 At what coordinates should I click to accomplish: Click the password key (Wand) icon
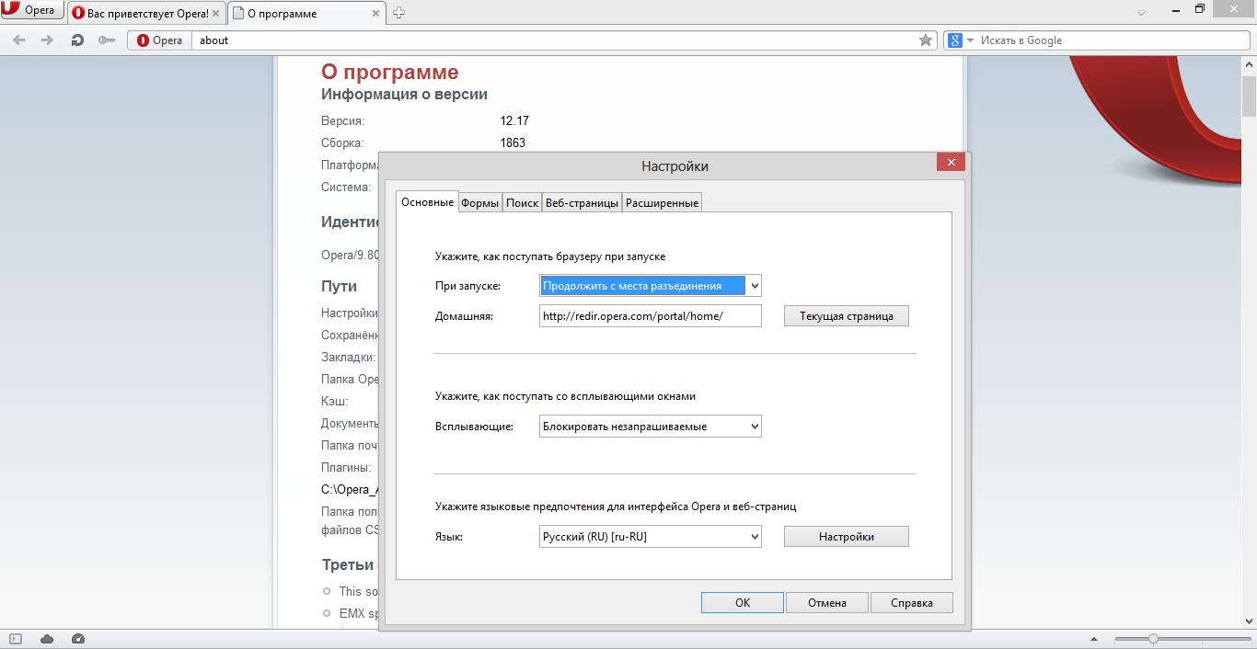tap(106, 40)
